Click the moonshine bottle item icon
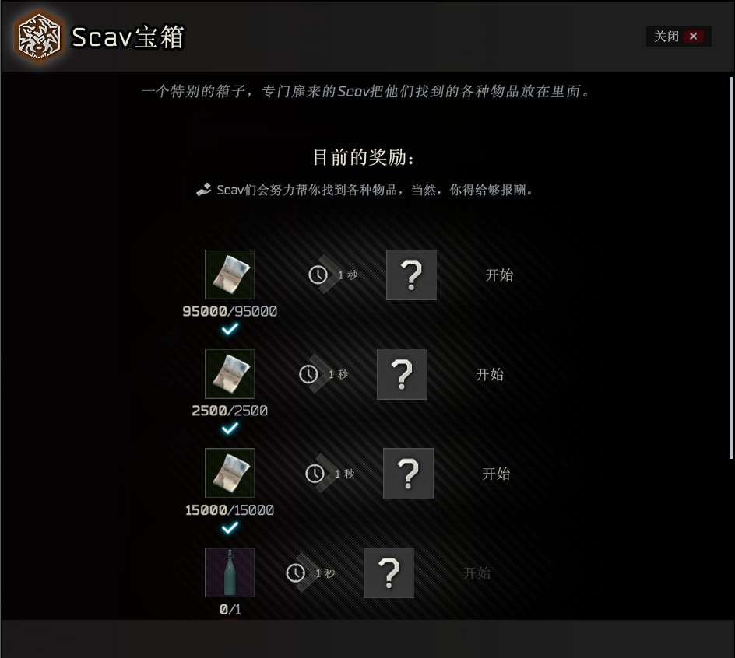This screenshot has width=735, height=658. 230,572
